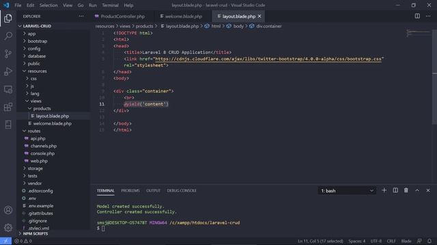Maximize the panel with up chevron
Screen dimensions: 437x245
[417, 191]
